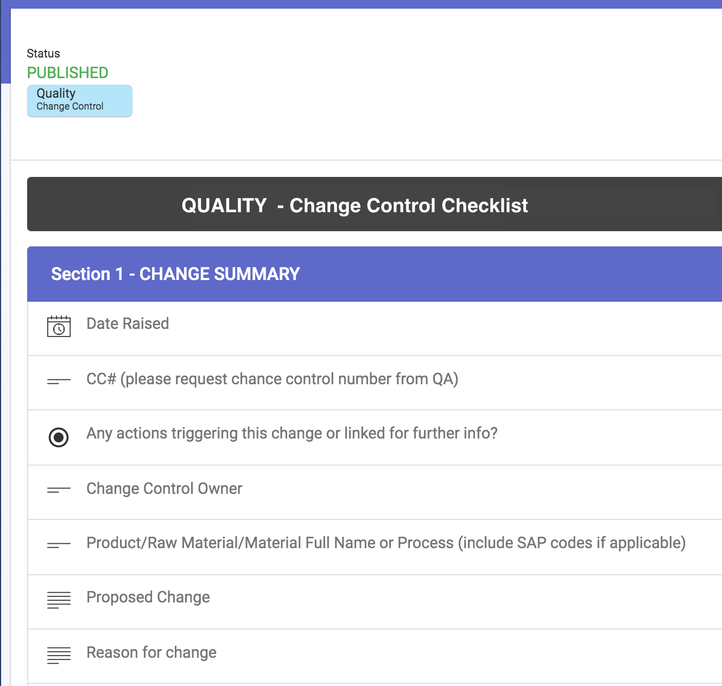Open the Date Raised field row

pyautogui.click(x=375, y=329)
